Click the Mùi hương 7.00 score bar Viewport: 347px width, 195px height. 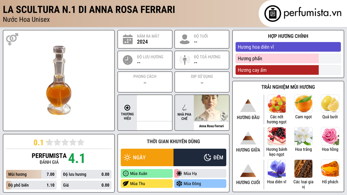pyautogui.click(x=32, y=174)
